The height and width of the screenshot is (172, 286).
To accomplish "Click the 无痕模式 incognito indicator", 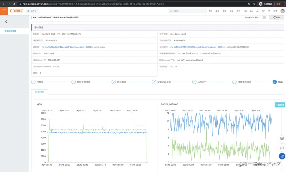I will tap(265, 4).
